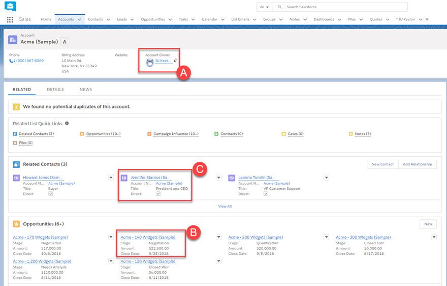Click the Salesforce briefcase logo
Screen dimensions: 447x286
(x=10, y=7)
